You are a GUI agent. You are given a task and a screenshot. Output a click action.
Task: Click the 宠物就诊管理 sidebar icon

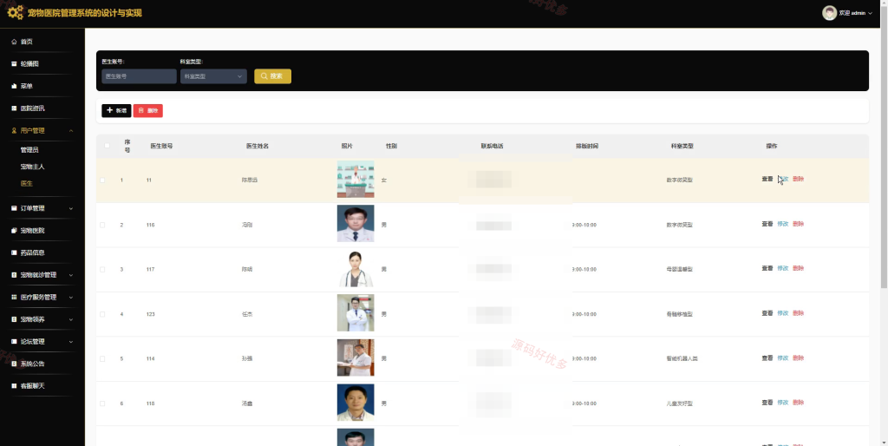[14, 275]
